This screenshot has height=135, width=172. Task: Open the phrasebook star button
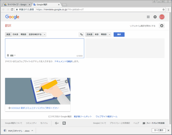point(162,26)
